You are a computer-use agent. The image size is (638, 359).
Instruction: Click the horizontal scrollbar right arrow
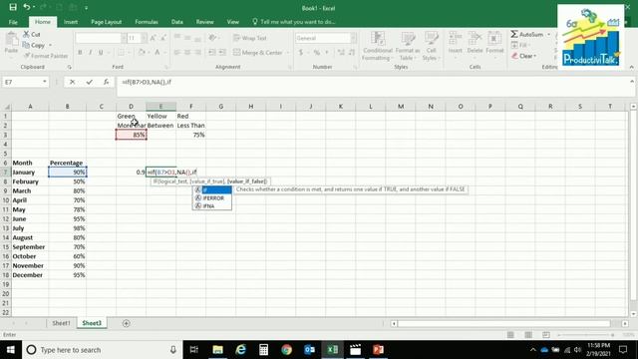pos(625,323)
